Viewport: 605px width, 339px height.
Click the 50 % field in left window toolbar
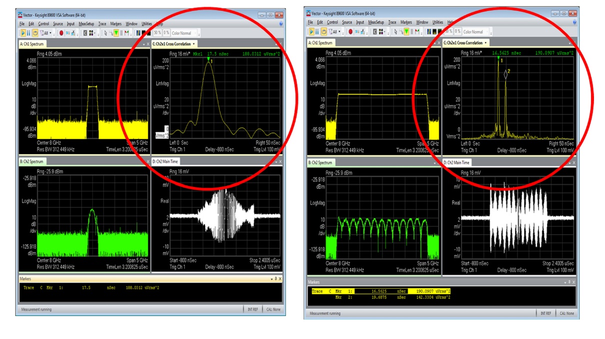coord(157,33)
